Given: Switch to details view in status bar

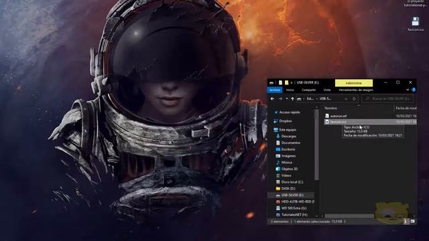Looking at the screenshot, I should coord(406,222).
